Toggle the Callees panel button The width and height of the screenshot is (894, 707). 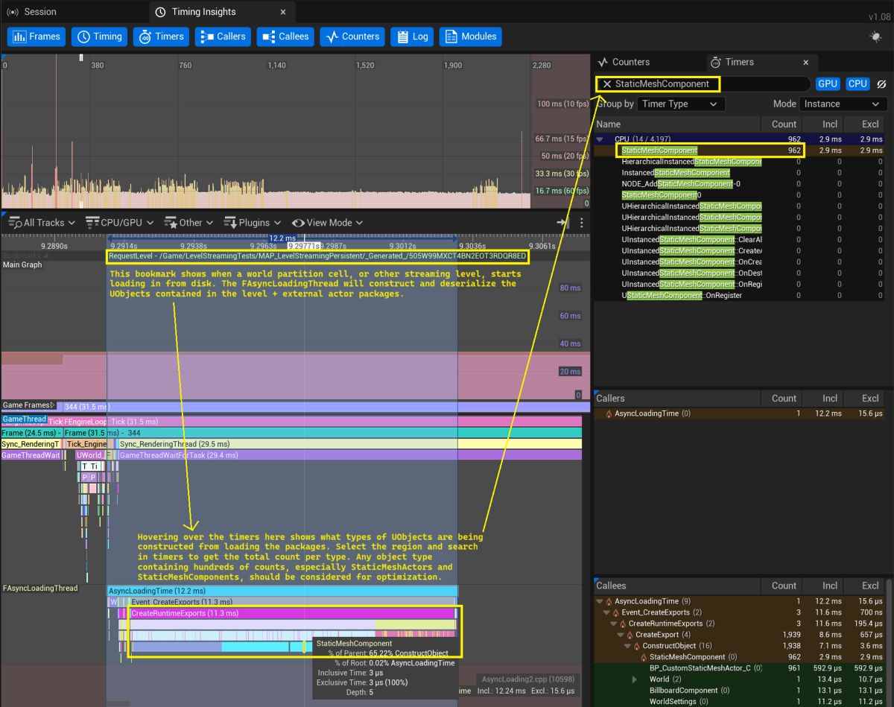(286, 37)
